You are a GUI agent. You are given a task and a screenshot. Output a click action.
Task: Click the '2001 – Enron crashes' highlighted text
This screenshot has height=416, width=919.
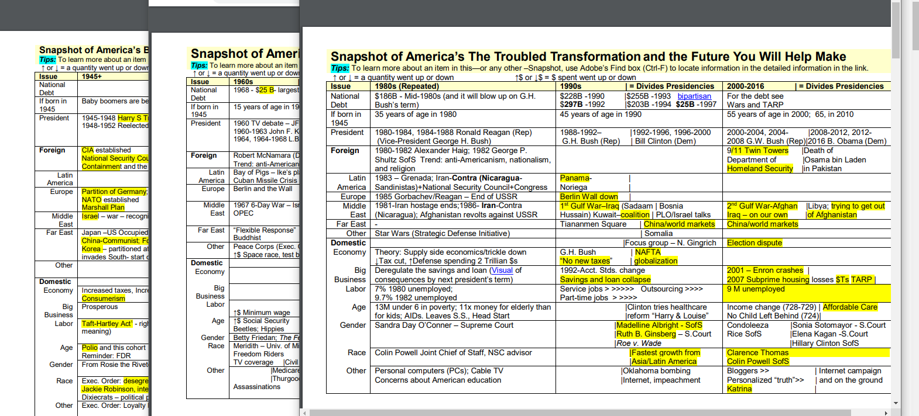(x=765, y=270)
